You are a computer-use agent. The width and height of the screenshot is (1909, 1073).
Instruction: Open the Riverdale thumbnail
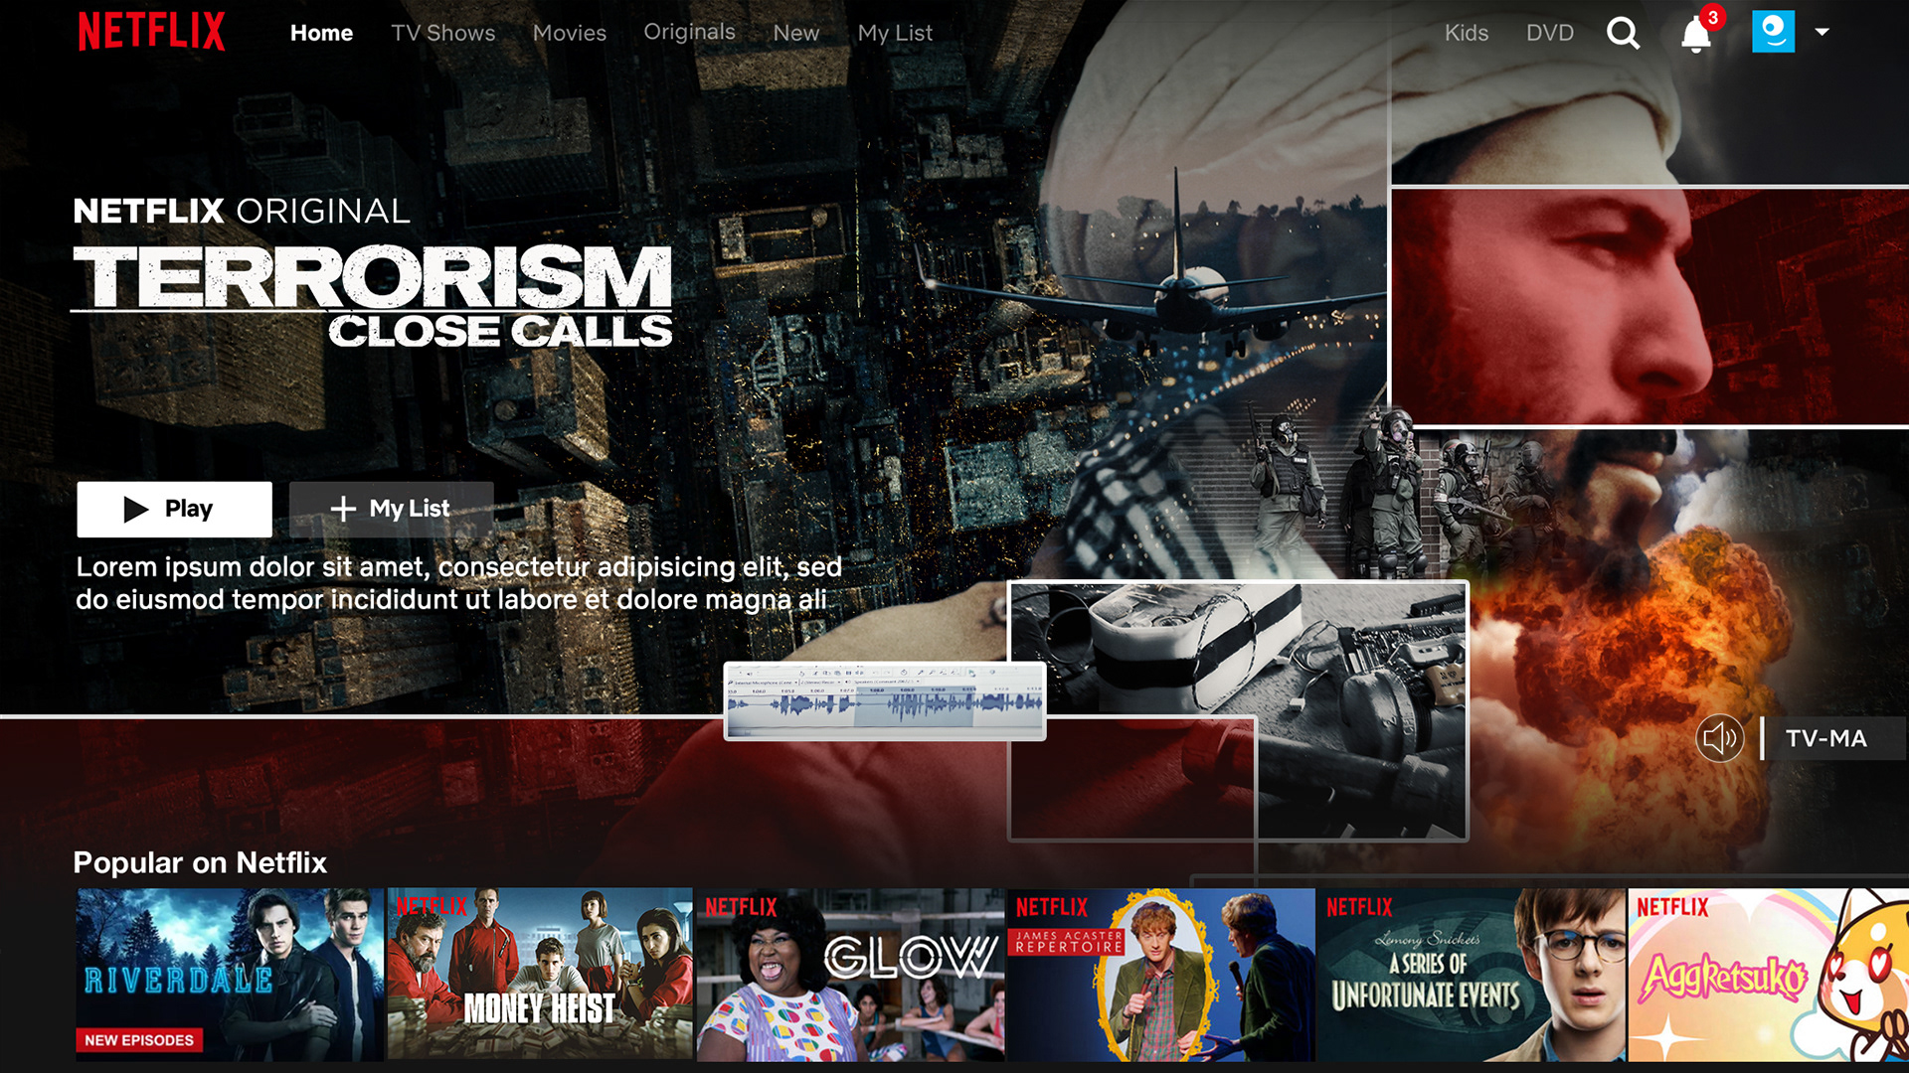tap(230, 975)
